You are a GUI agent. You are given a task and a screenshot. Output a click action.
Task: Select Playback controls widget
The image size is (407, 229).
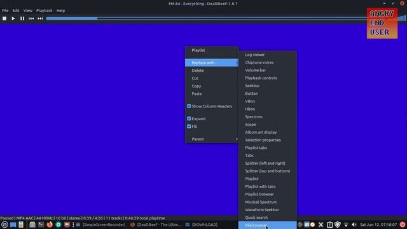[268, 78]
